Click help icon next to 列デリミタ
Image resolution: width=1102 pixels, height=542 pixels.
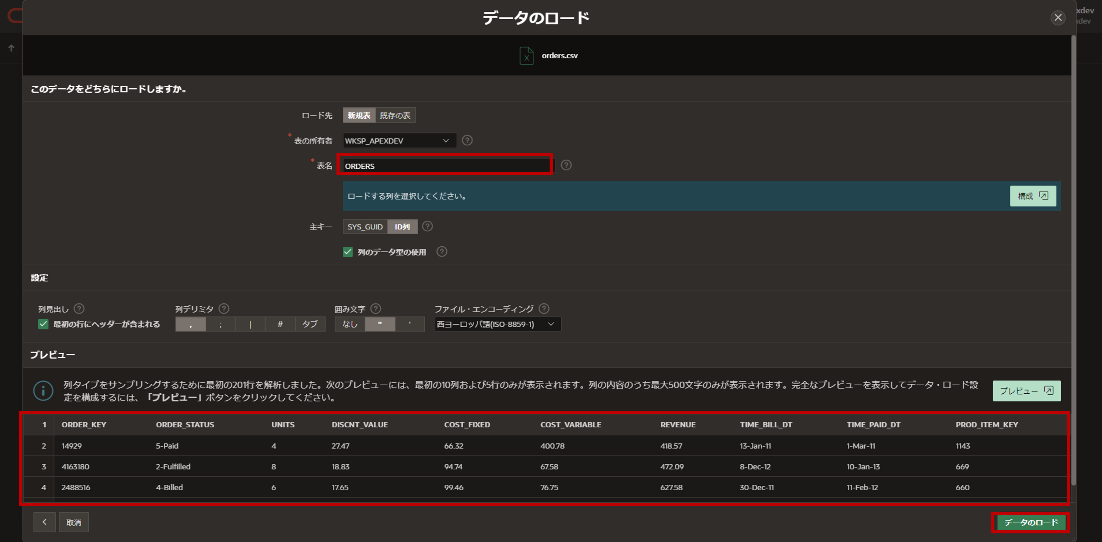224,308
